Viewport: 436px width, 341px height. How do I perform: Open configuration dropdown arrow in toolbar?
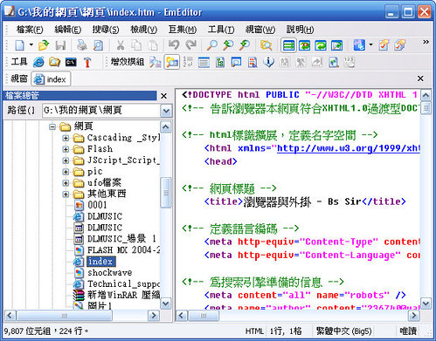tap(370, 45)
